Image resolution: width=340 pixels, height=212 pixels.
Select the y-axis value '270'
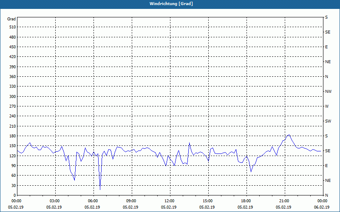13,106
